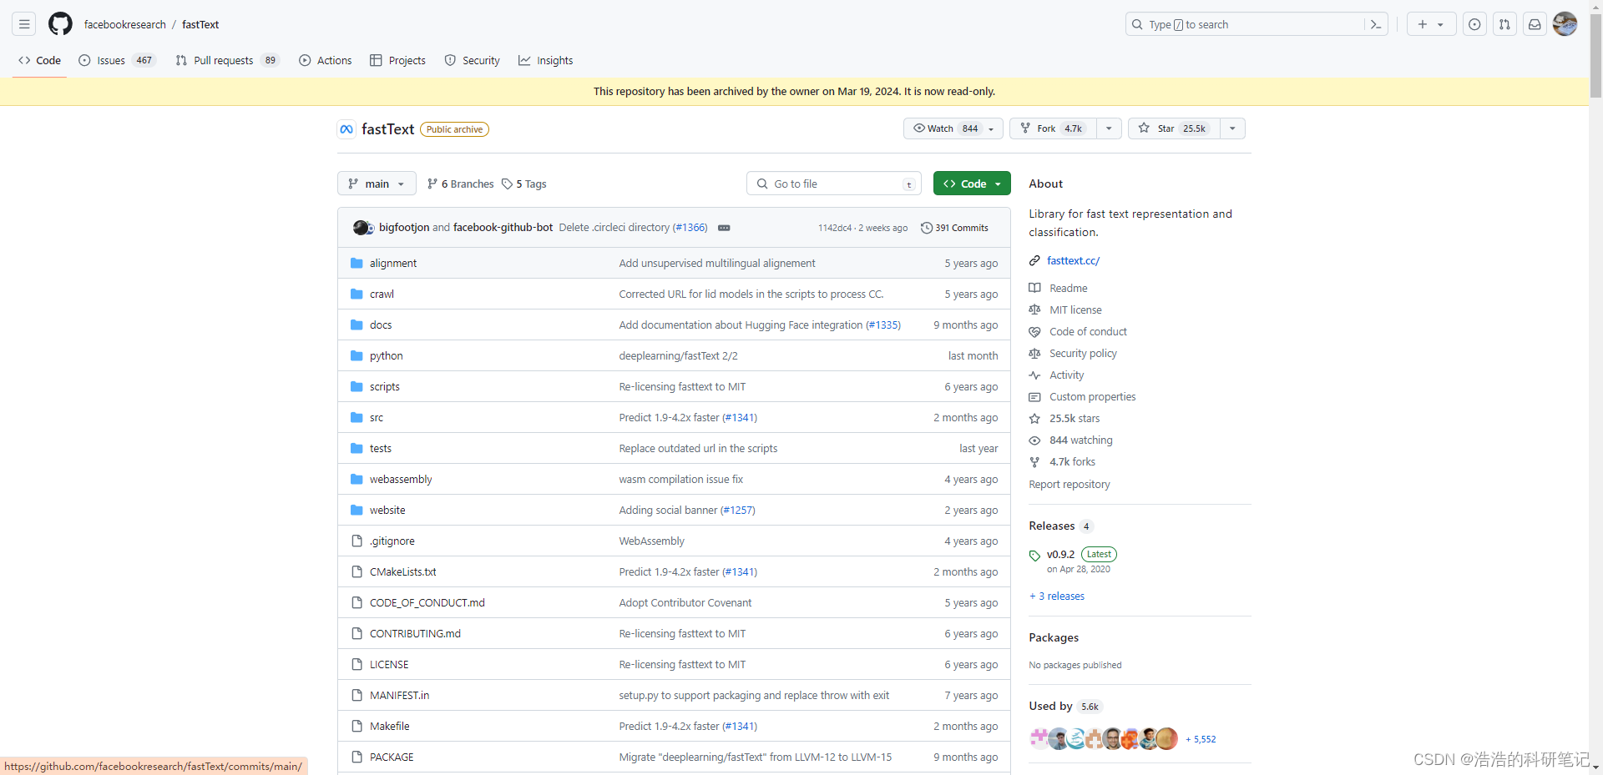
Task: Go to GitHub homepage via Octocat logo
Action: click(60, 24)
